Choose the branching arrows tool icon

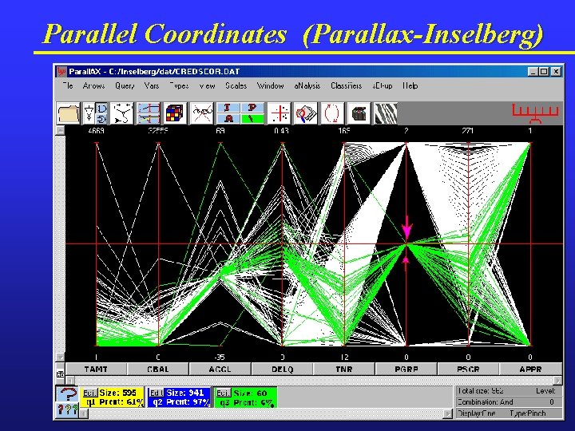click(x=122, y=113)
